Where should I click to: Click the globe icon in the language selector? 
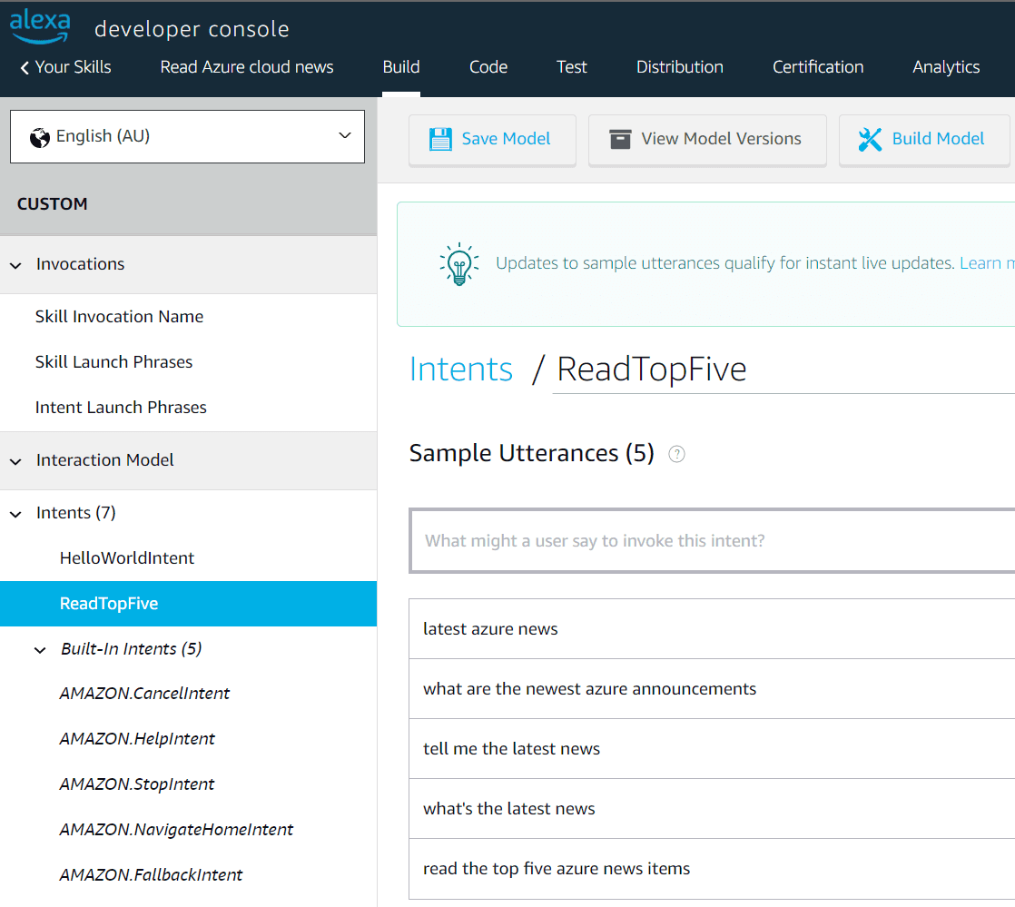tap(40, 137)
